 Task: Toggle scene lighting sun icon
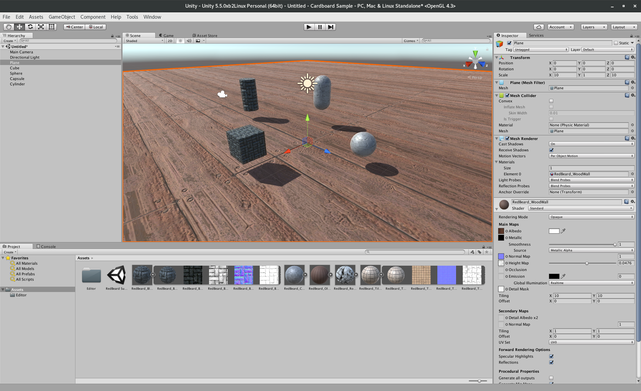[180, 41]
